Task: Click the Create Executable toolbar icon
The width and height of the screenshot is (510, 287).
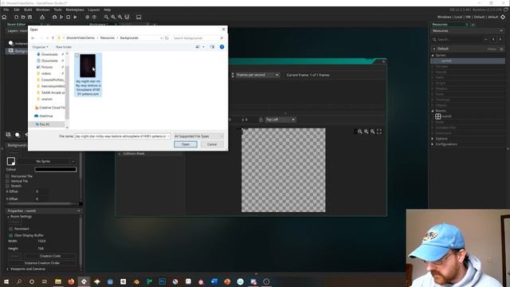Action: tap(42, 17)
